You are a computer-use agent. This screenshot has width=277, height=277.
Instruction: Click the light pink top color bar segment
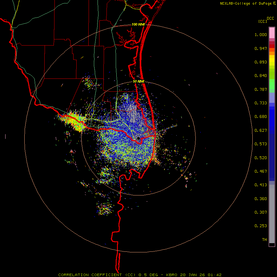[x=272, y=33]
